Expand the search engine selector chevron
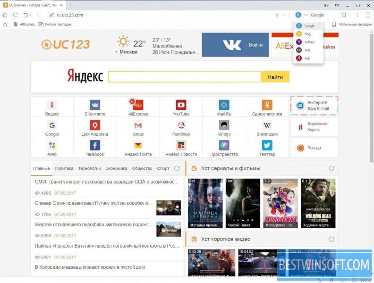This screenshot has width=374, height=283. [306, 15]
